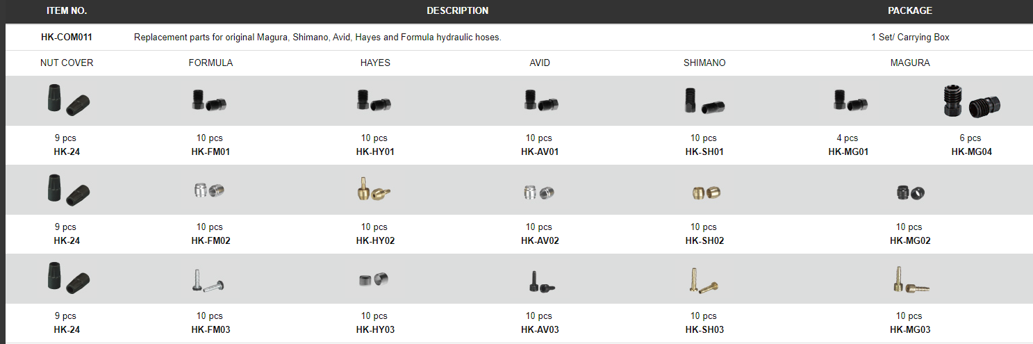Click the DESCRIPTION column header
The height and width of the screenshot is (344, 1033).
point(457,11)
